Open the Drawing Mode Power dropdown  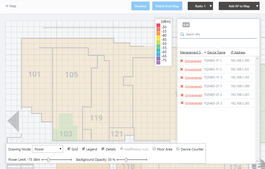[x=47, y=149]
